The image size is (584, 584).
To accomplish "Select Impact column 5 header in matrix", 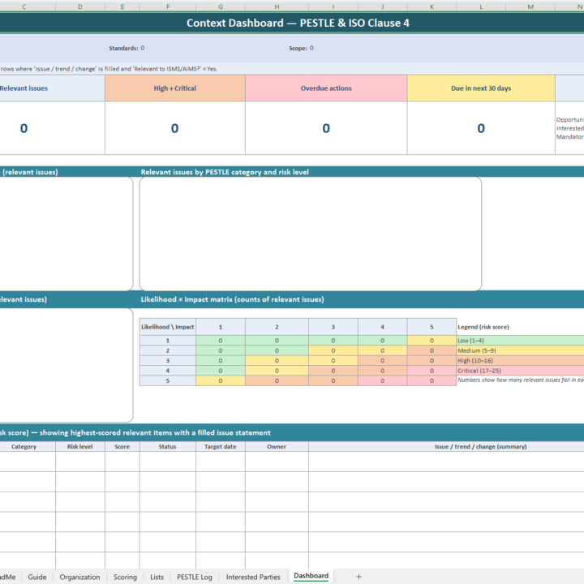I will coord(432,327).
